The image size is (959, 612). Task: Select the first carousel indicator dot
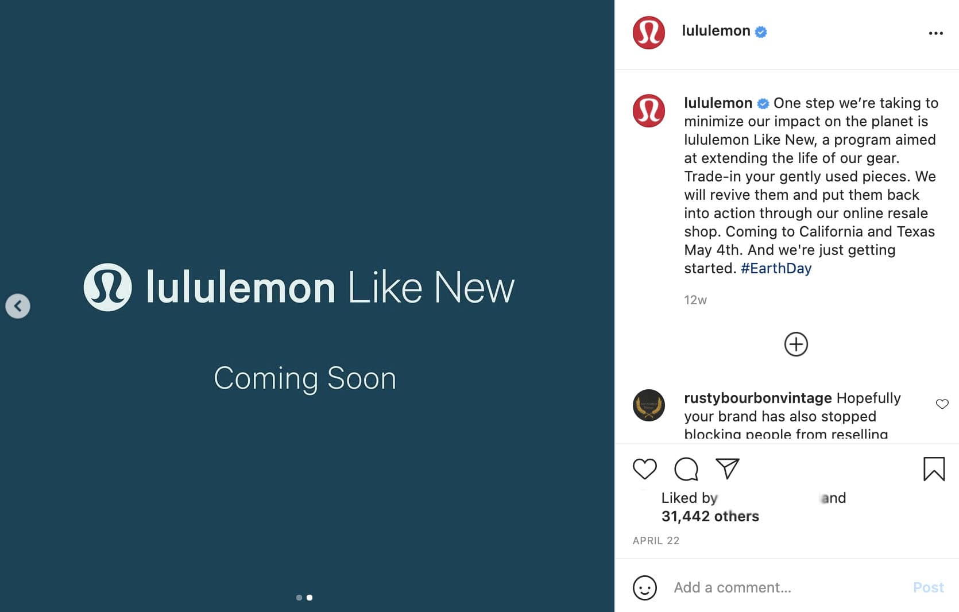pyautogui.click(x=299, y=597)
